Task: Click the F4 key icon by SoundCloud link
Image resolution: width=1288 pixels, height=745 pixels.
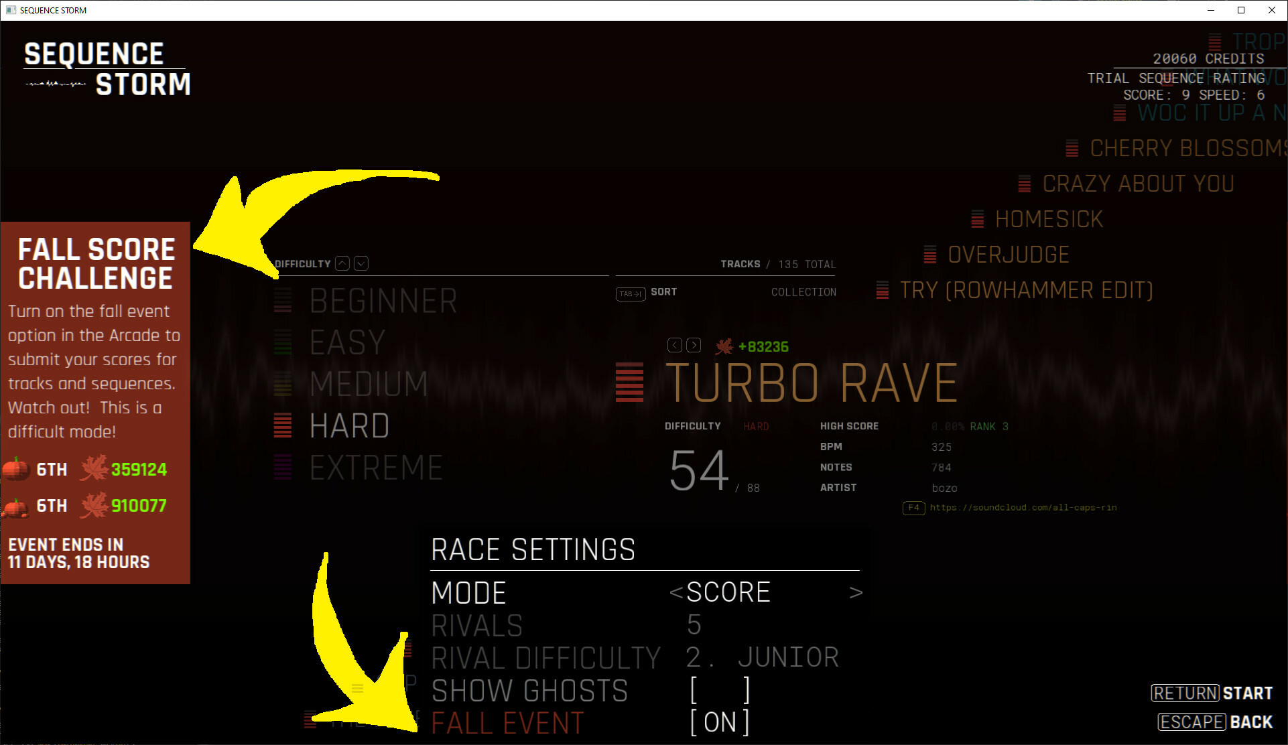Action: pyautogui.click(x=913, y=507)
